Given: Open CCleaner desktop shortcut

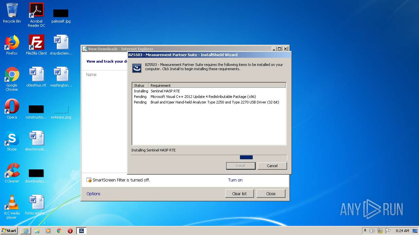Looking at the screenshot, I should (x=12, y=173).
